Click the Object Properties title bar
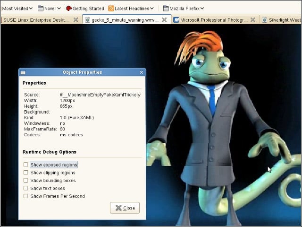 pyautogui.click(x=82, y=72)
